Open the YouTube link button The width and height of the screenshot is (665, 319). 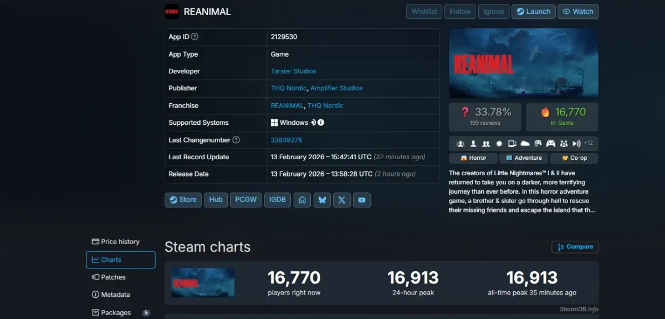[362, 200]
